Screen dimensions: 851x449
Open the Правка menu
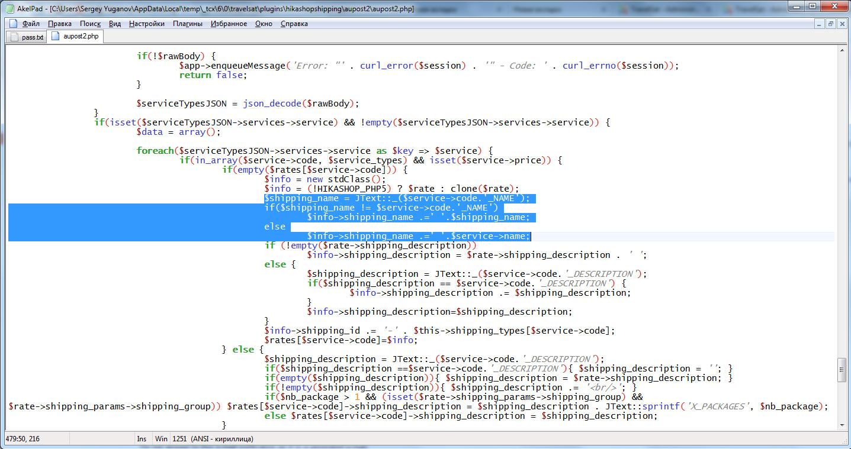pyautogui.click(x=59, y=24)
